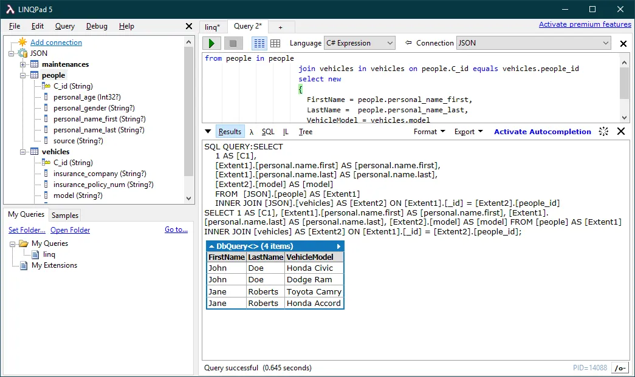Switch to the SQL view
Image resolution: width=635 pixels, height=377 pixels.
(268, 131)
